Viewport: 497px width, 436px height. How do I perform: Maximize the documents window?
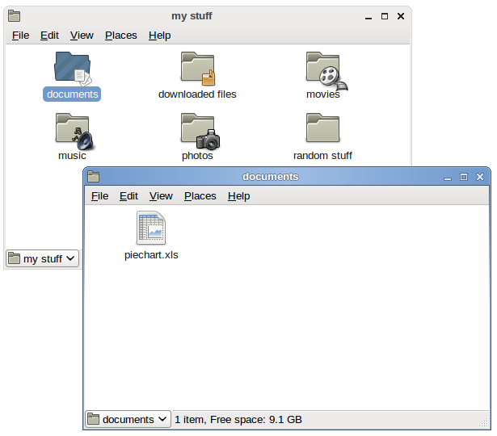point(464,177)
